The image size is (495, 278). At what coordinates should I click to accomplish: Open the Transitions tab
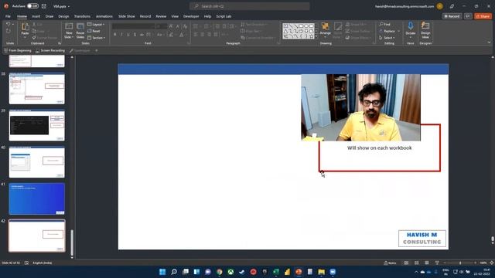82,16
